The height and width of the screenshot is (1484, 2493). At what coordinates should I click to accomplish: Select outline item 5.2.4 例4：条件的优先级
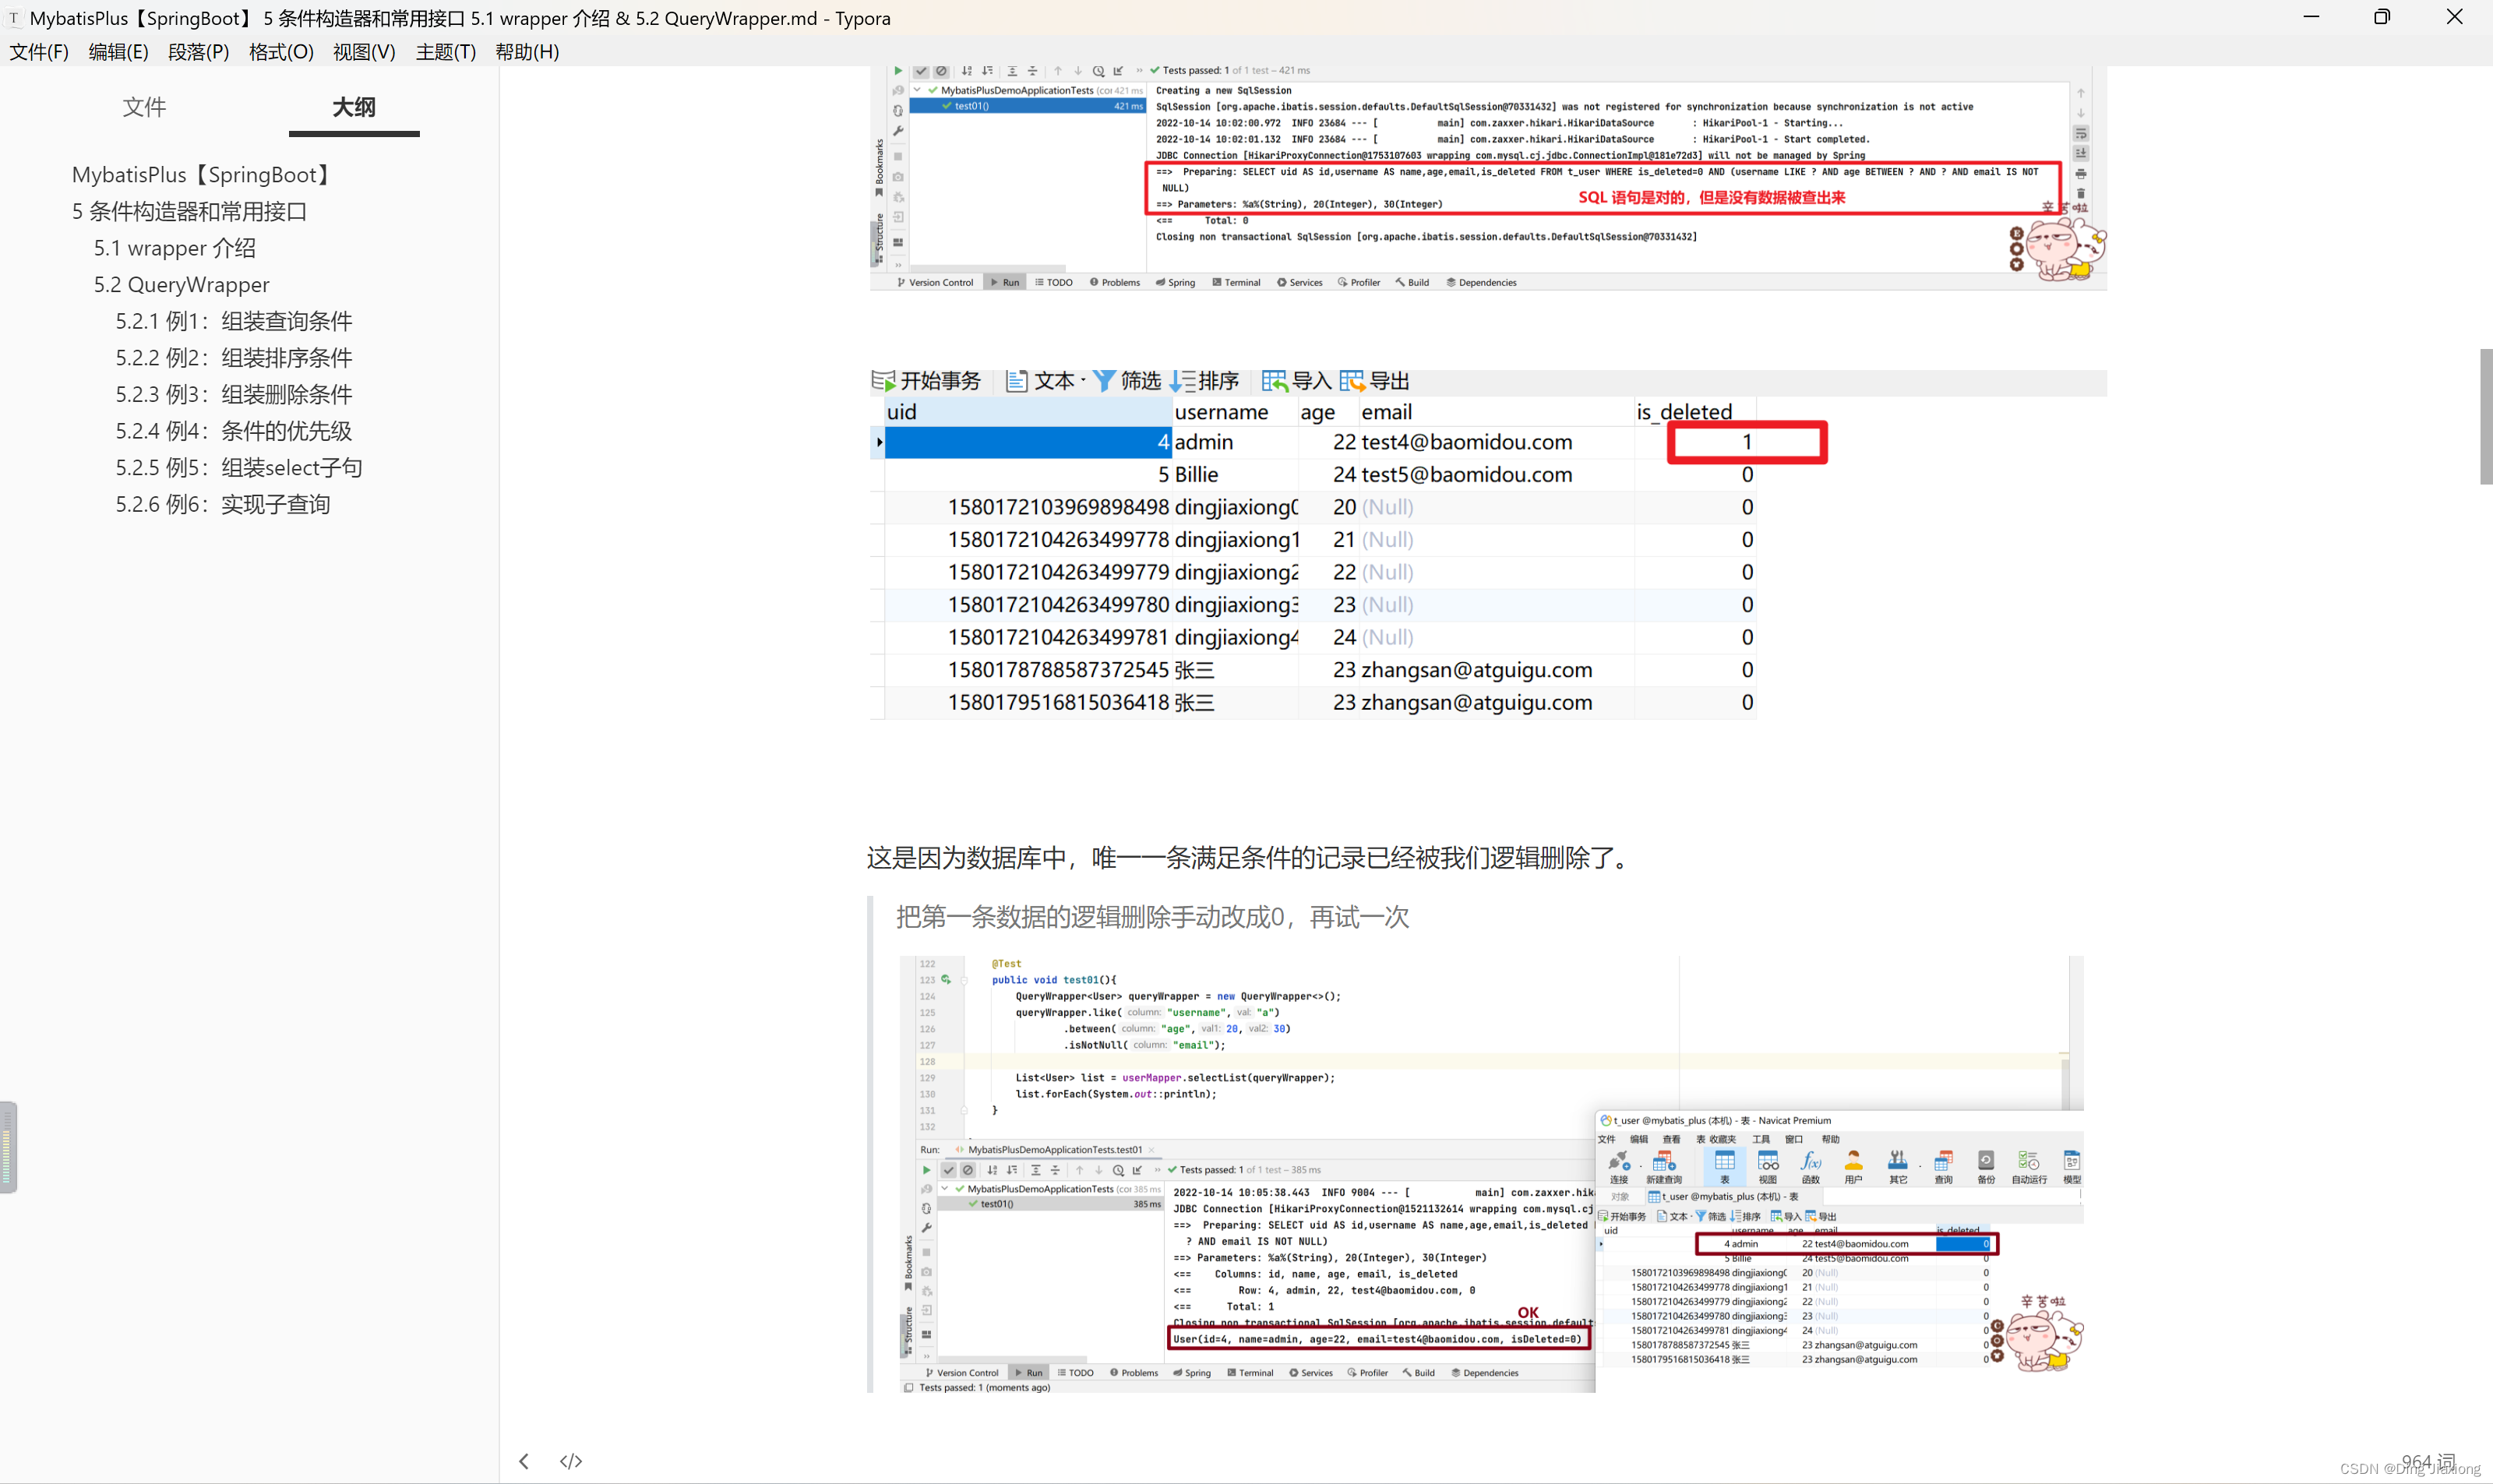234,431
